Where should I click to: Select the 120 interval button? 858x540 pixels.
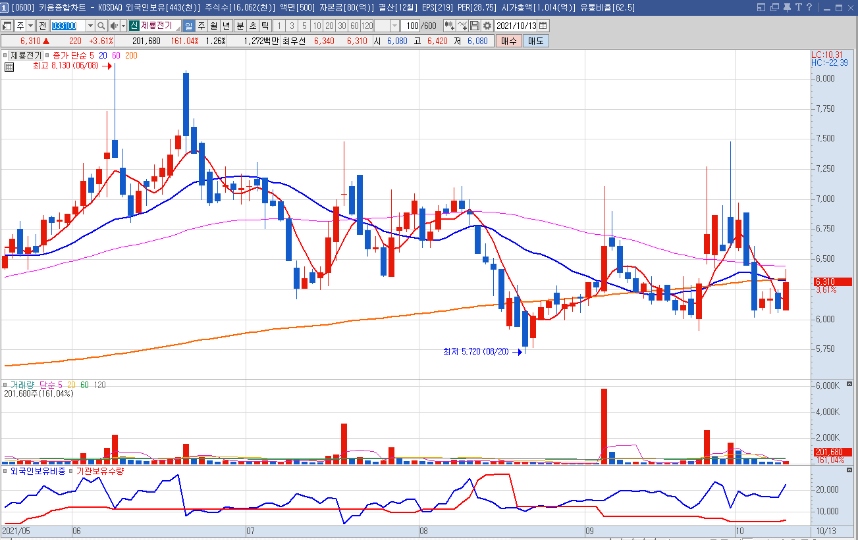pyautogui.click(x=367, y=26)
